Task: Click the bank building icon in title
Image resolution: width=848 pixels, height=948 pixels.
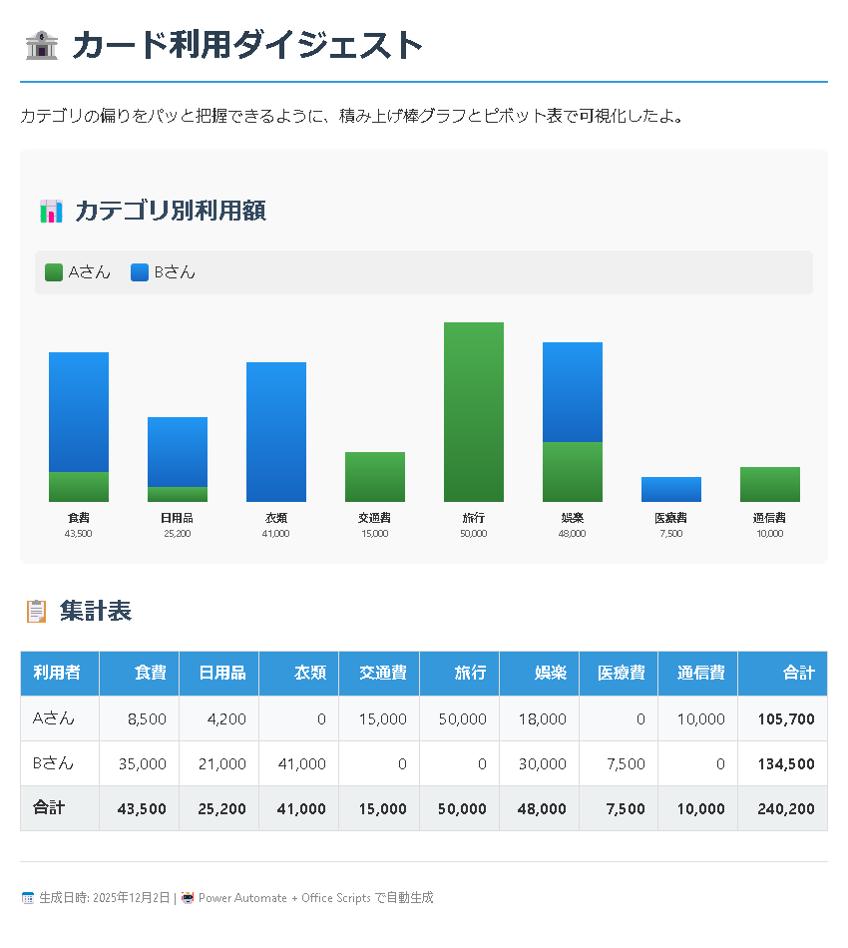Action: tap(42, 46)
